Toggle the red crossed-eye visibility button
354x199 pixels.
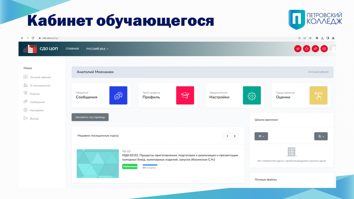point(298,49)
